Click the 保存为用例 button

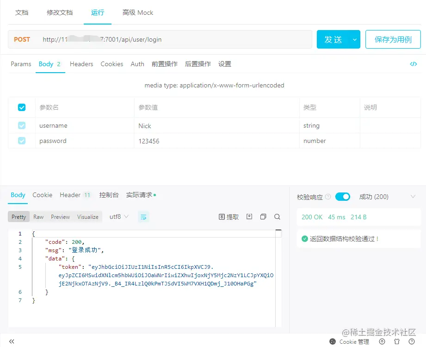click(393, 39)
